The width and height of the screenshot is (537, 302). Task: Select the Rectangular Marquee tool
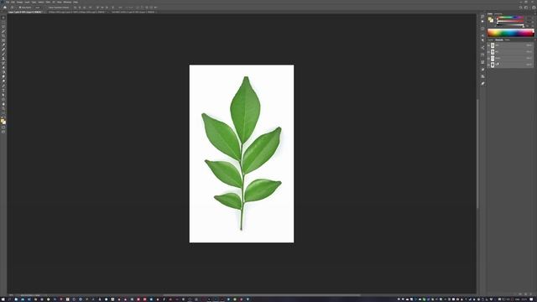(x=3, y=23)
